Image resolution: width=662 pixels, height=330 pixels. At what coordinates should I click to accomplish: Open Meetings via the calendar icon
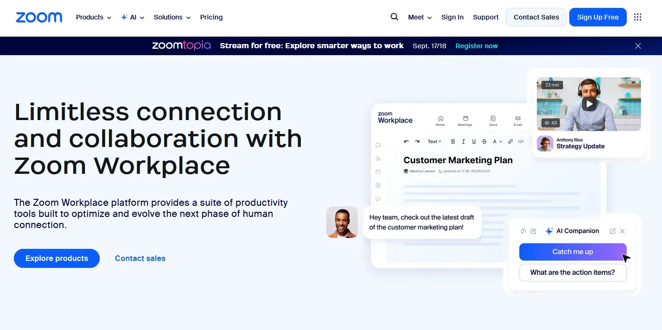click(465, 118)
